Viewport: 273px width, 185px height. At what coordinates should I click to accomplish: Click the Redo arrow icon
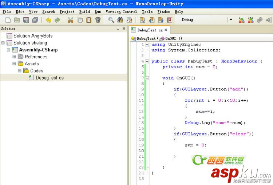coord(58,20)
